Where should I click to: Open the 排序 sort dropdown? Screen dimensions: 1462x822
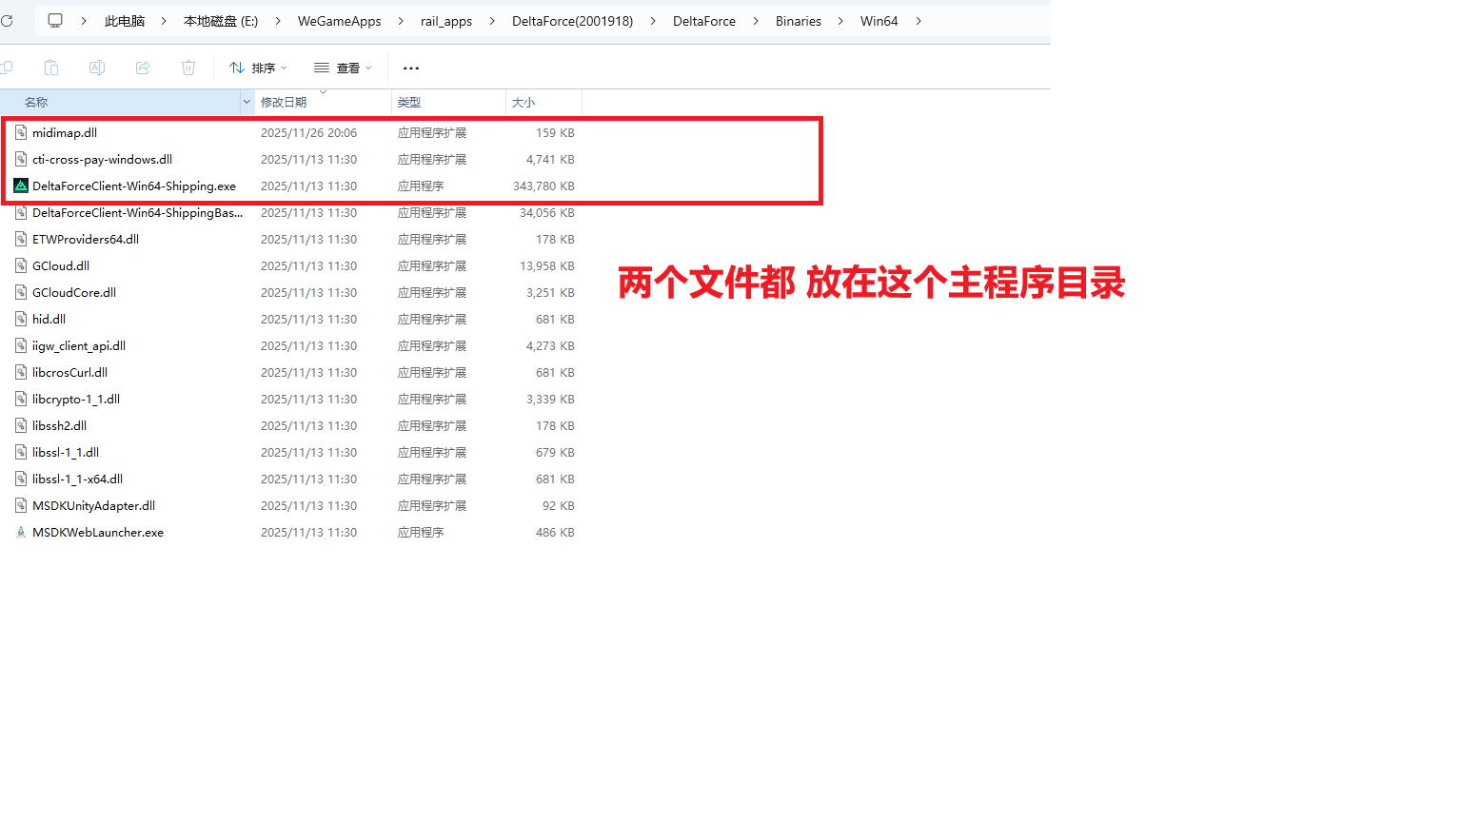(256, 67)
